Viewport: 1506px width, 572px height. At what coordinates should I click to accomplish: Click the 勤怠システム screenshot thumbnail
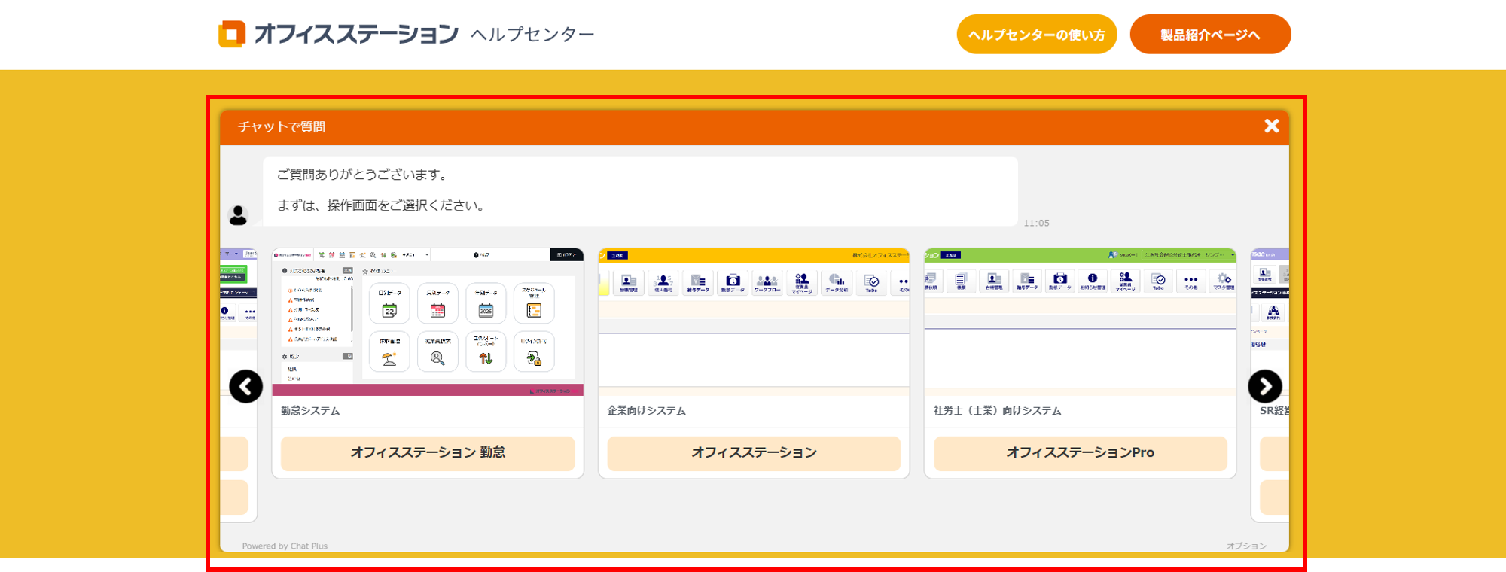pyautogui.click(x=428, y=322)
